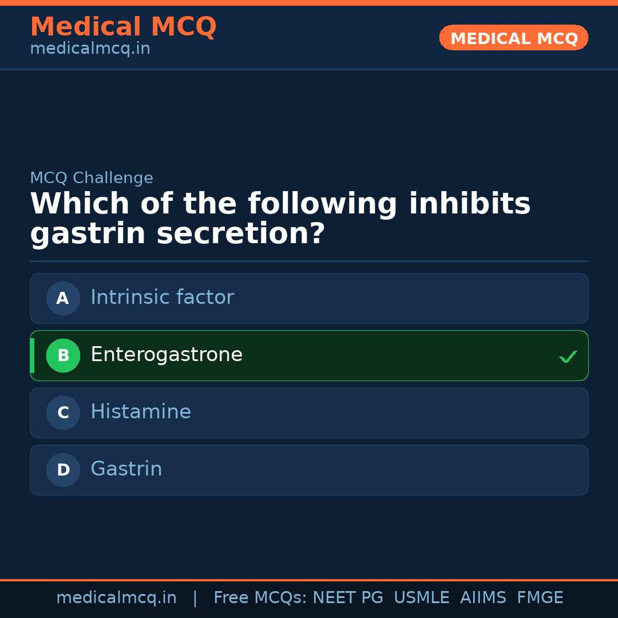This screenshot has width=618, height=618.
Task: Click the green checkmark on Enterogastrone
Action: (568, 356)
